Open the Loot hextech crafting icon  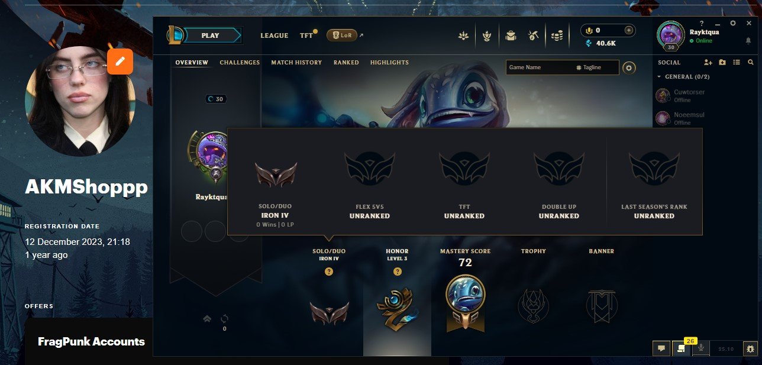coord(534,35)
